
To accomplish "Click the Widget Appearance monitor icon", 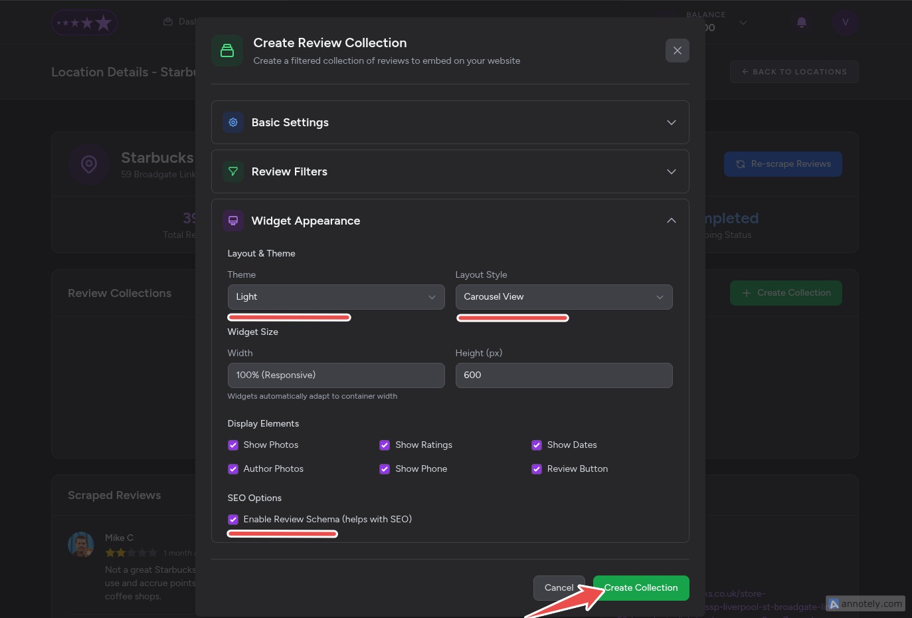I will click(233, 220).
